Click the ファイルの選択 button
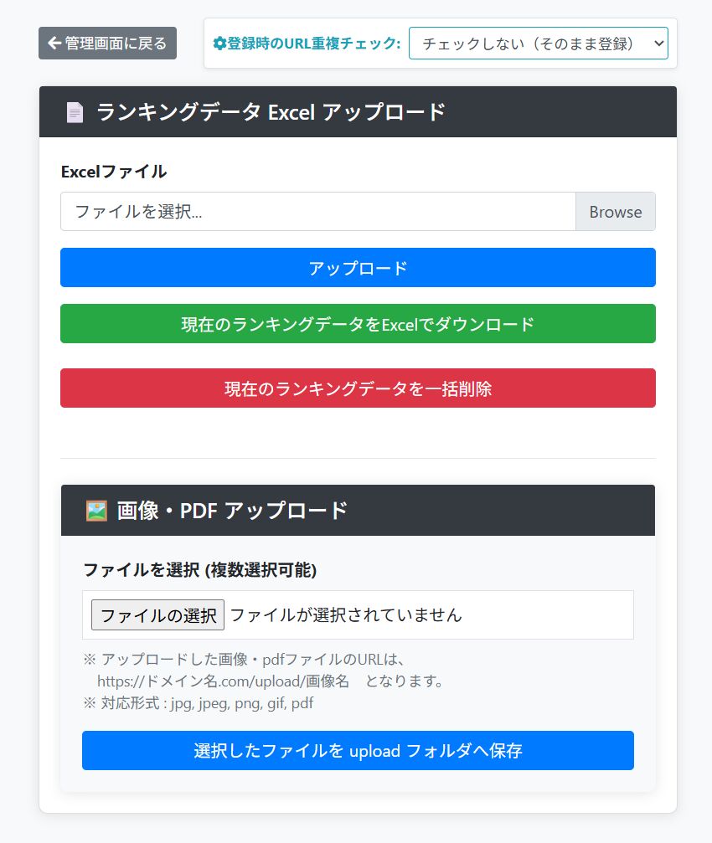The image size is (712, 843). (157, 615)
